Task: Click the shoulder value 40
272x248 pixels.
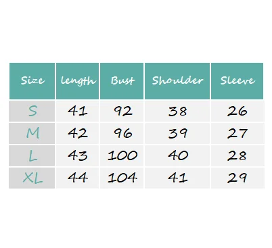Action: click(x=177, y=155)
